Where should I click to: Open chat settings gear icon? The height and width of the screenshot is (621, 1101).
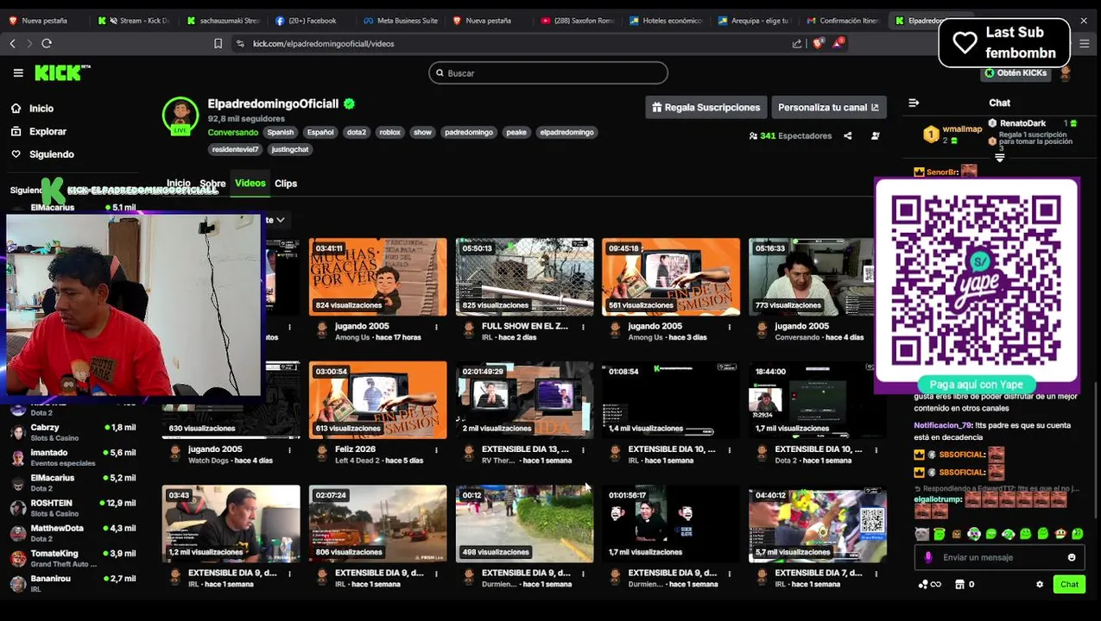(x=1040, y=585)
